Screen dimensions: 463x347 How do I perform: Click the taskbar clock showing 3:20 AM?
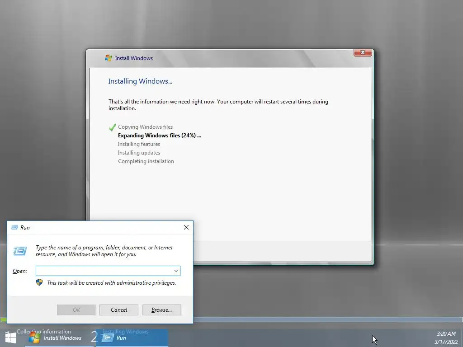click(x=446, y=334)
